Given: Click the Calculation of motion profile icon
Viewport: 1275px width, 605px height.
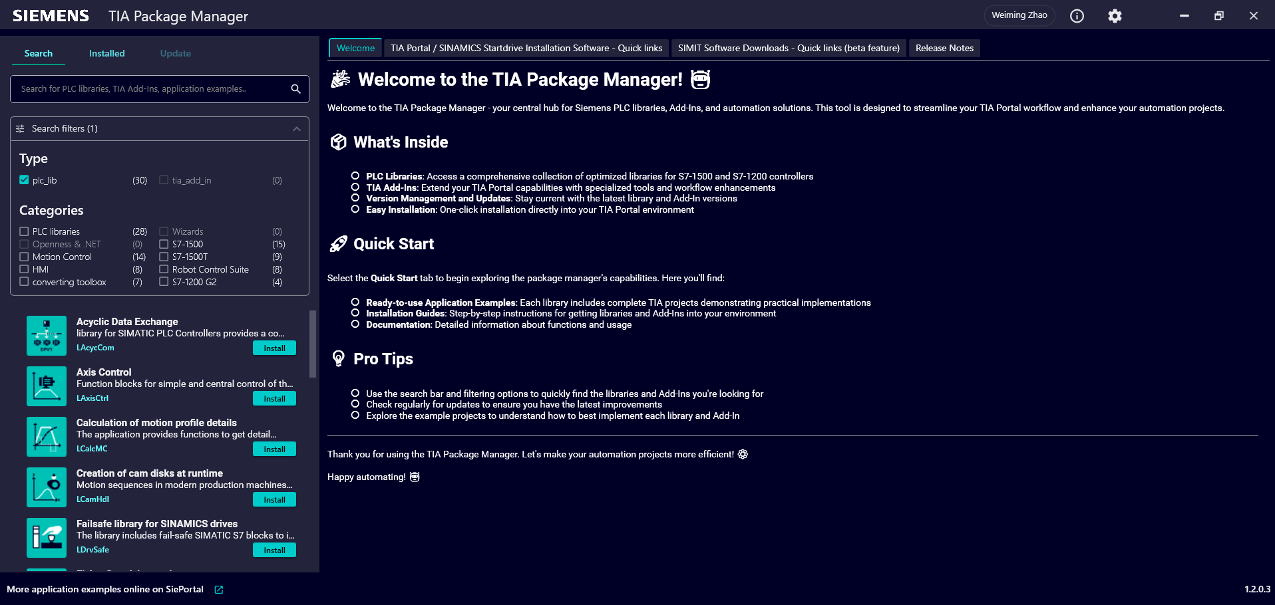Looking at the screenshot, I should pyautogui.click(x=47, y=437).
